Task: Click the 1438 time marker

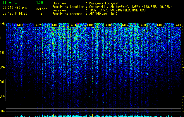Action: (x=142, y=25)
